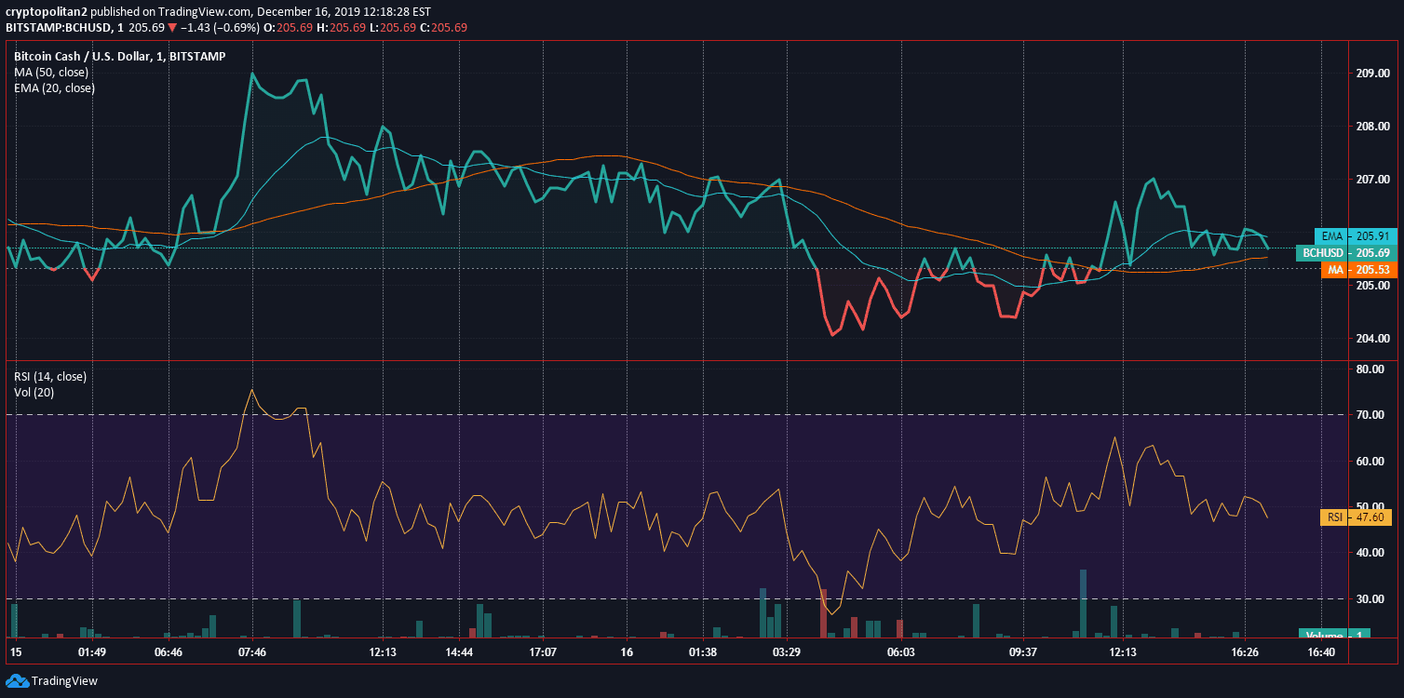Click the 207.00 price axis label
The height and width of the screenshot is (698, 1404).
coord(1373,180)
